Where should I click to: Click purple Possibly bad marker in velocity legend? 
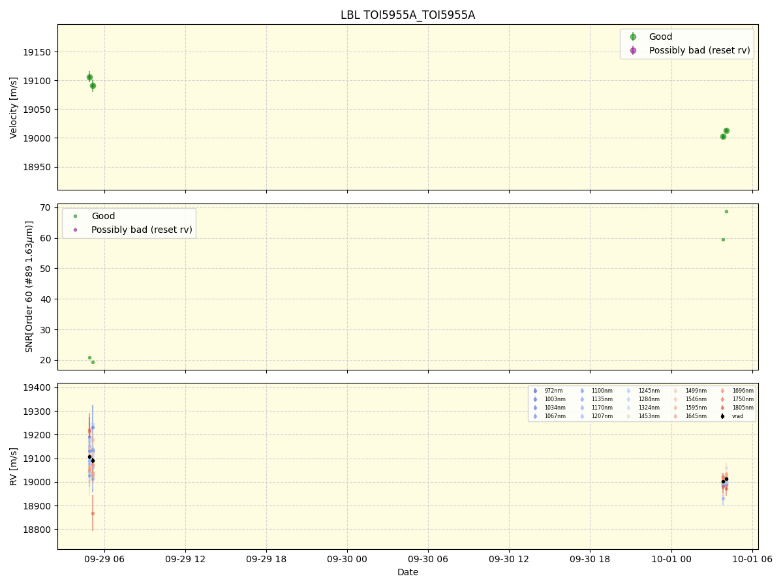click(633, 50)
